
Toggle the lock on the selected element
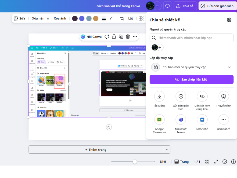pyautogui.click(x=114, y=36)
